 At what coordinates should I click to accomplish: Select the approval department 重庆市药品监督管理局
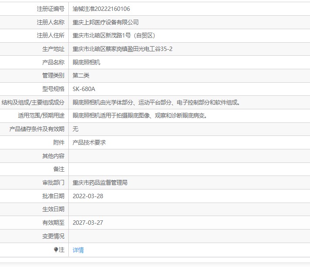point(100,183)
